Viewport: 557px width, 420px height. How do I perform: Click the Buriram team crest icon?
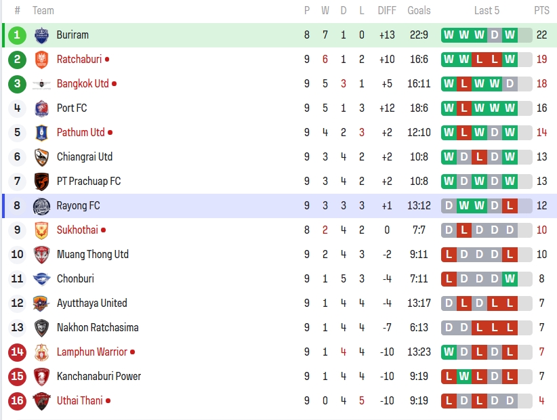point(41,35)
